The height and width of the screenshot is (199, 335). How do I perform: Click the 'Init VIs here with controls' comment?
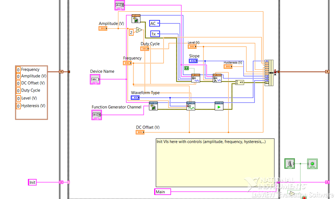215,163
